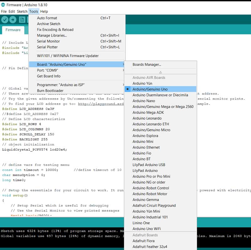Screen dimensions: 251x250
Task: Select Adafruit Feather 32u4 board
Action: coord(160,247)
